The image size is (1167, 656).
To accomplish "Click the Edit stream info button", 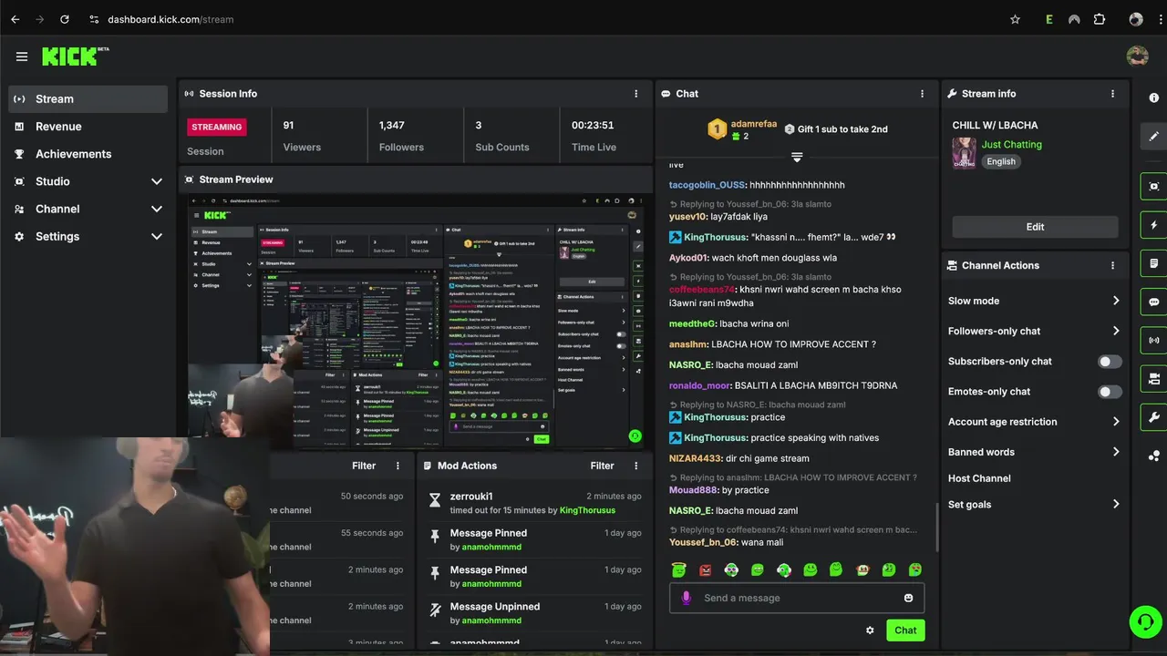I will coord(1035,227).
